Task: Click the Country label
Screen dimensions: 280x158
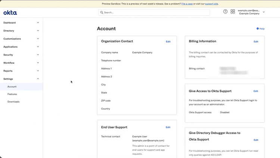Action: coord(106,108)
